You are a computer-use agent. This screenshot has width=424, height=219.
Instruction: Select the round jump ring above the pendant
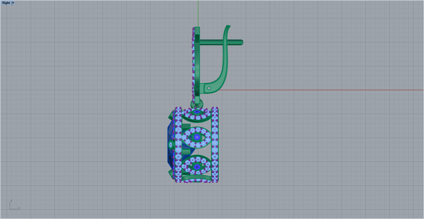tap(196, 104)
